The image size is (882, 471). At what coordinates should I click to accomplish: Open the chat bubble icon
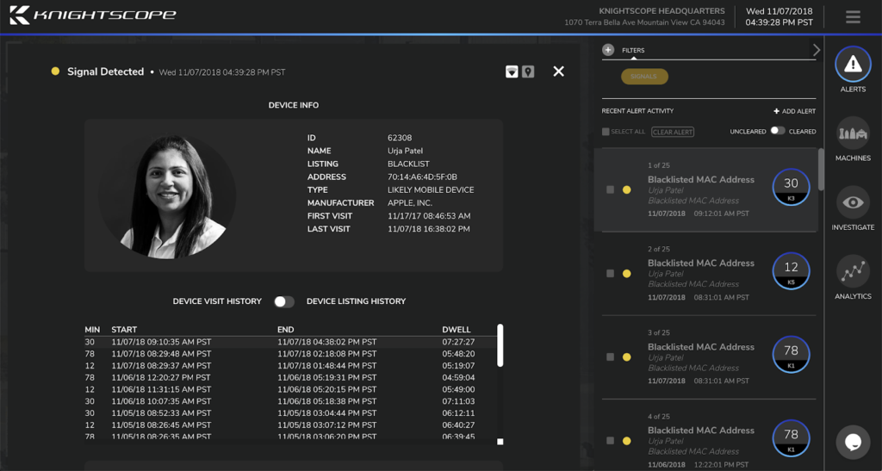(x=853, y=442)
